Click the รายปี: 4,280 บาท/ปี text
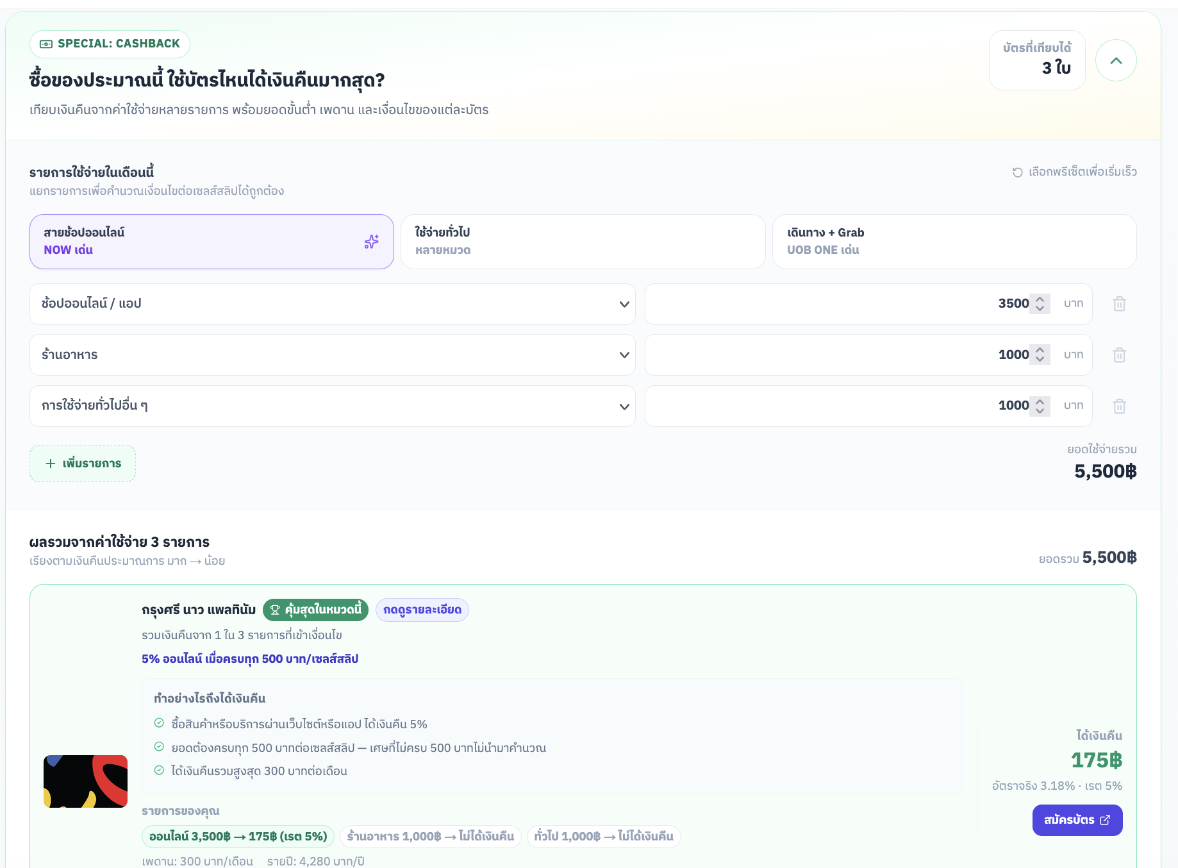Screen dimensions: 1178x868 pyautogui.click(x=316, y=861)
